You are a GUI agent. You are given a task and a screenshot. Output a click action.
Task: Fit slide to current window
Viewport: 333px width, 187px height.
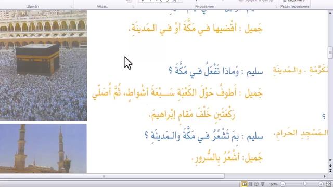328,184
